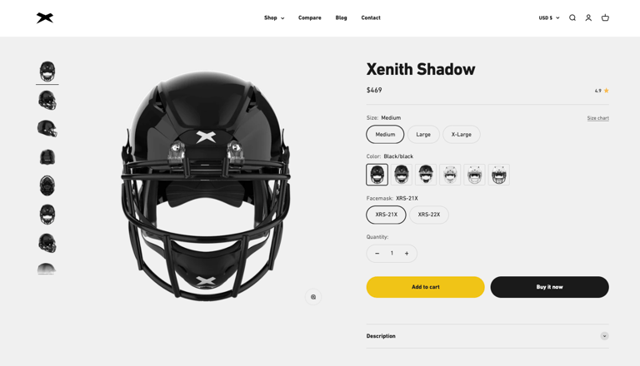This screenshot has width=640, height=366.
Task: Open the USD $ currency dropdown
Action: pos(549,18)
